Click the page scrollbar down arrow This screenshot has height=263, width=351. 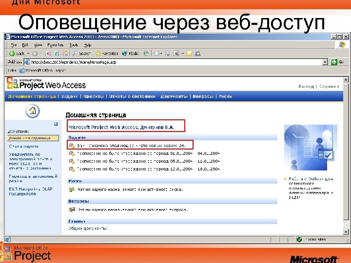click(x=346, y=232)
